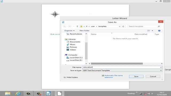This screenshot has height=96, width=171.
Task: Open the Documents library
Action: [x=73, y=42]
